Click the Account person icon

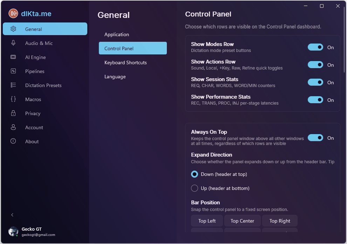(13, 127)
